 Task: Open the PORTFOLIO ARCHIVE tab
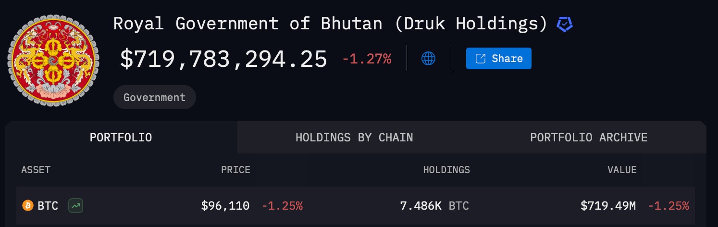point(589,138)
